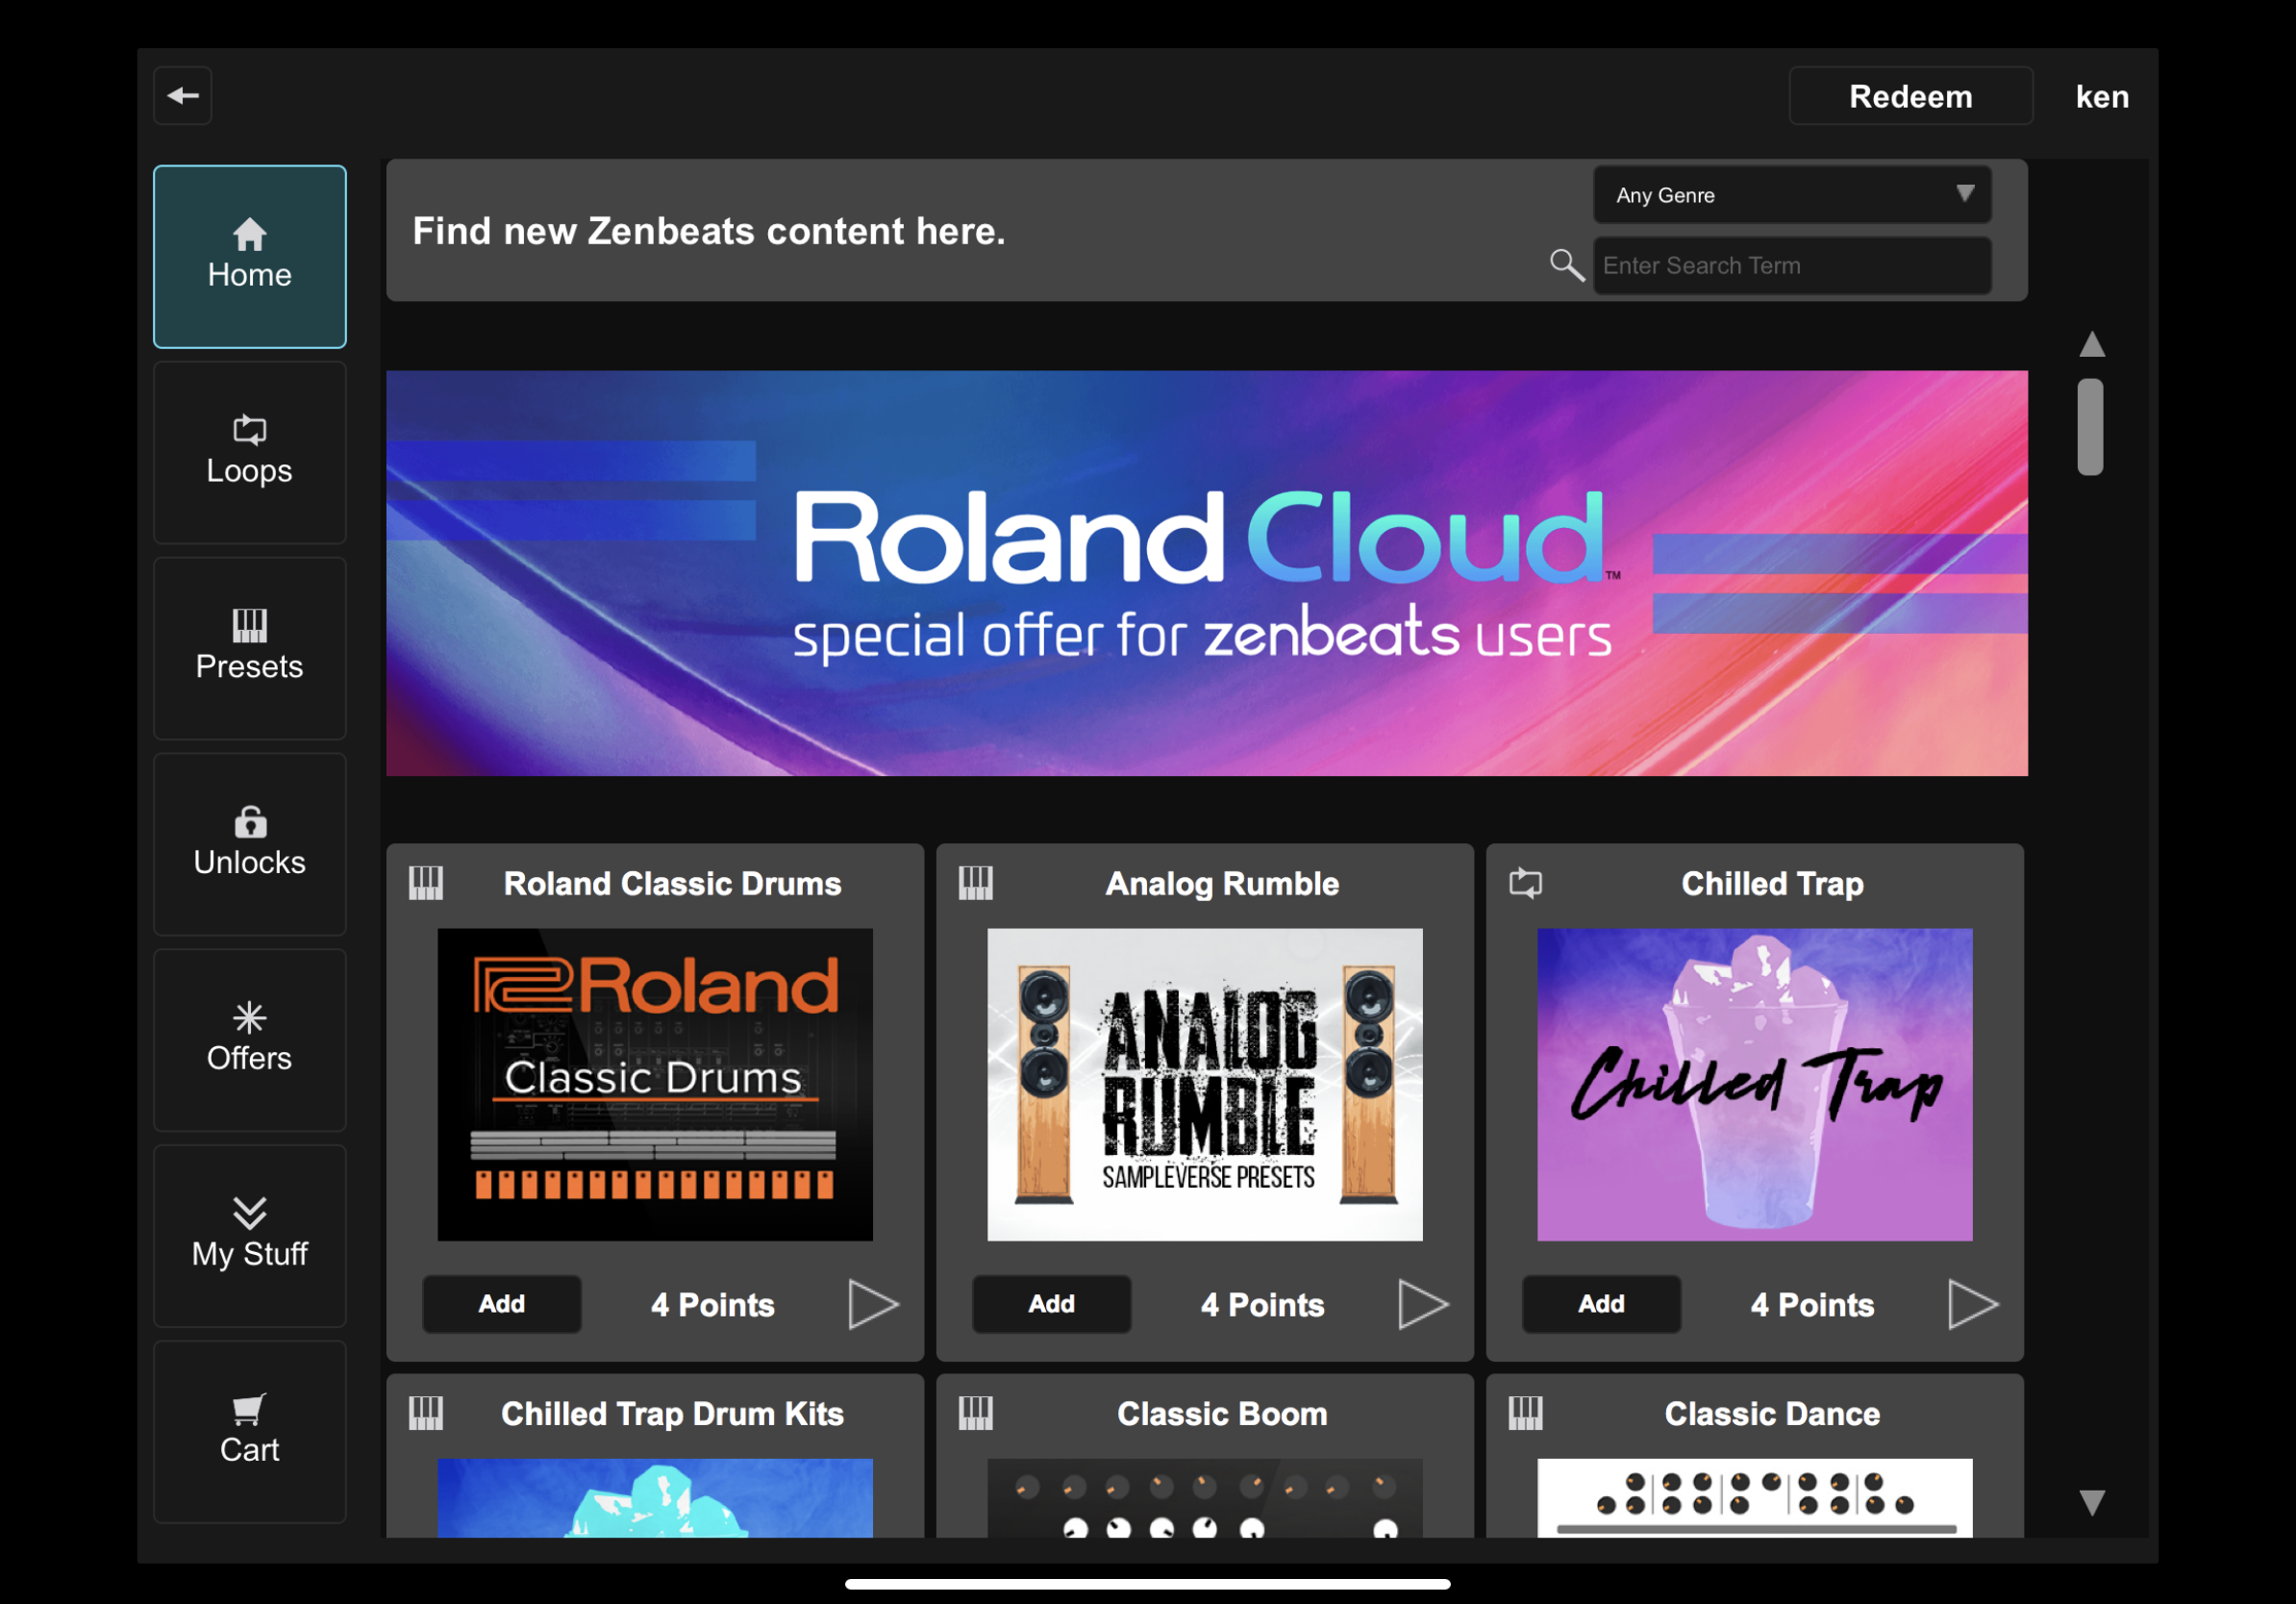Image resolution: width=2296 pixels, height=1604 pixels.
Task: Open the ken user account
Action: (2102, 97)
